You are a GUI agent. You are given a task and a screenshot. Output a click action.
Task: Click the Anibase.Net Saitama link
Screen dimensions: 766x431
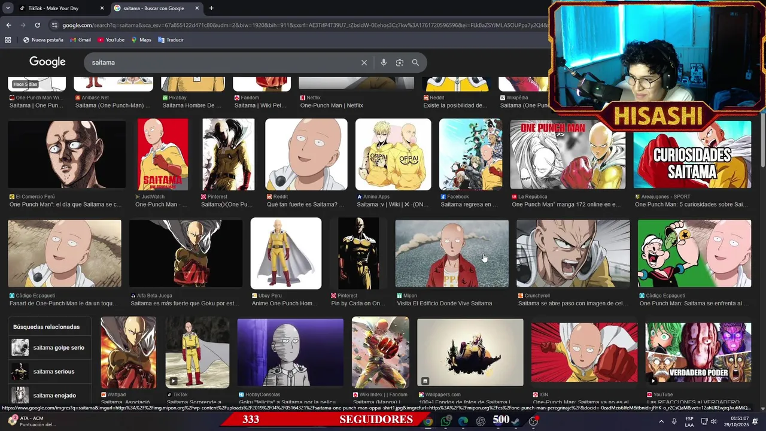pos(113,105)
